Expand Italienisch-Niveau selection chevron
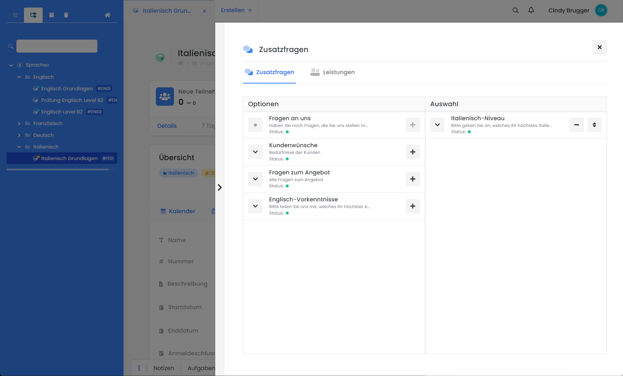Screen dimensions: 623x376 pyautogui.click(x=437, y=125)
